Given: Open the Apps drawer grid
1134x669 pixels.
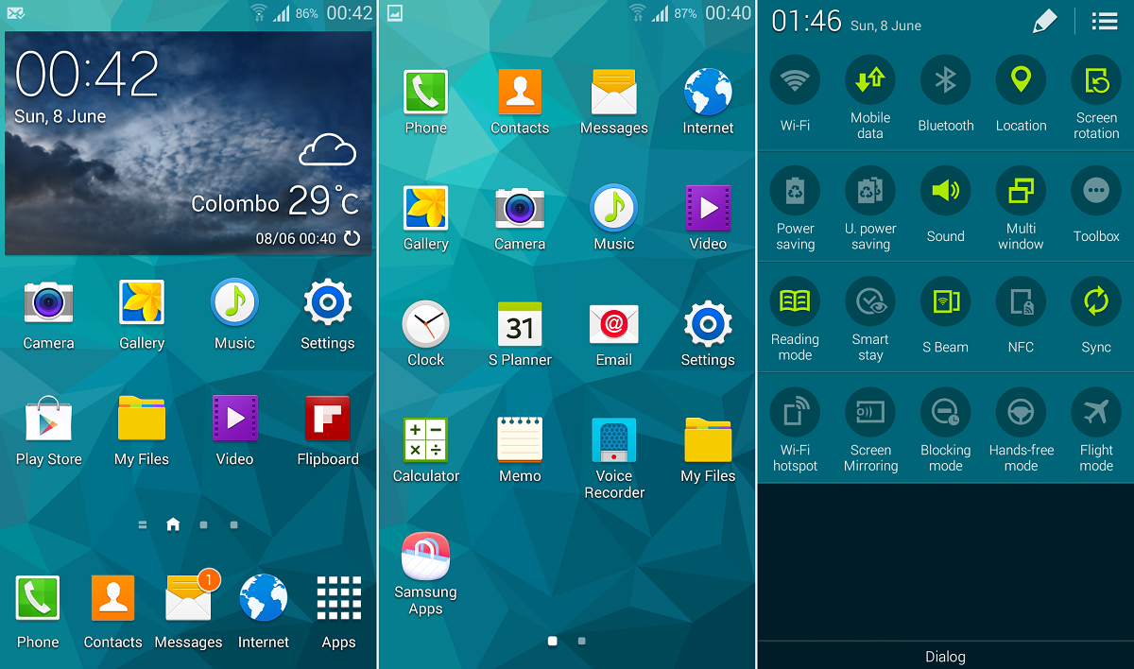Looking at the screenshot, I should [338, 599].
